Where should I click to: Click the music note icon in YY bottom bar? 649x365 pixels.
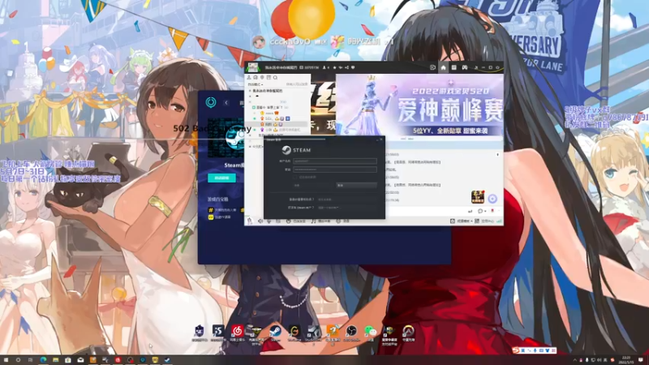pos(313,221)
